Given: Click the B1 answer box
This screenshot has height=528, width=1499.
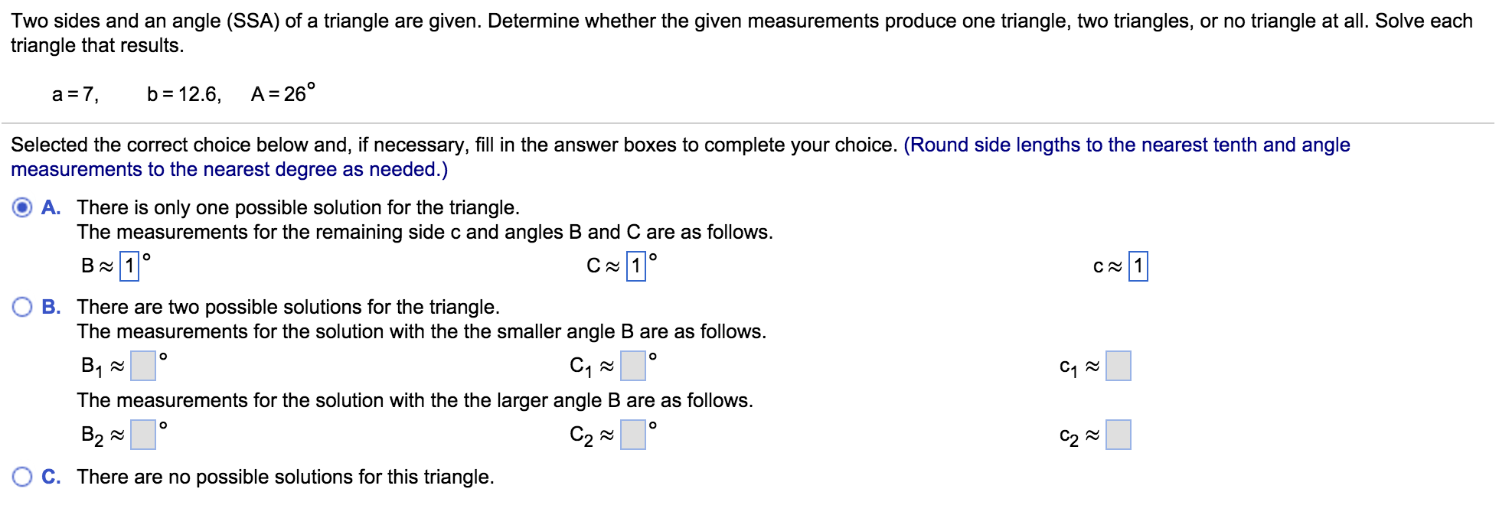Looking at the screenshot, I should click(x=142, y=367).
